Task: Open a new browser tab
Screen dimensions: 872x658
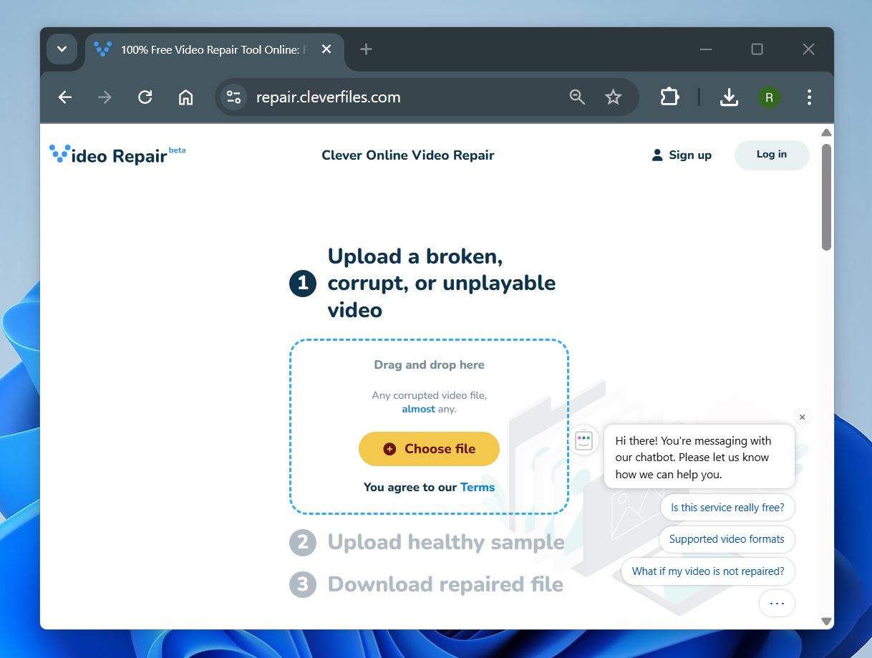Action: coord(365,49)
